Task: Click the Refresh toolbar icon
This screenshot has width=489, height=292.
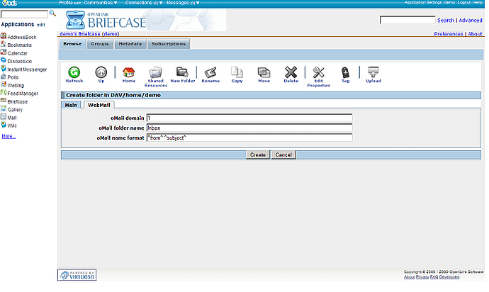Action: pos(74,72)
